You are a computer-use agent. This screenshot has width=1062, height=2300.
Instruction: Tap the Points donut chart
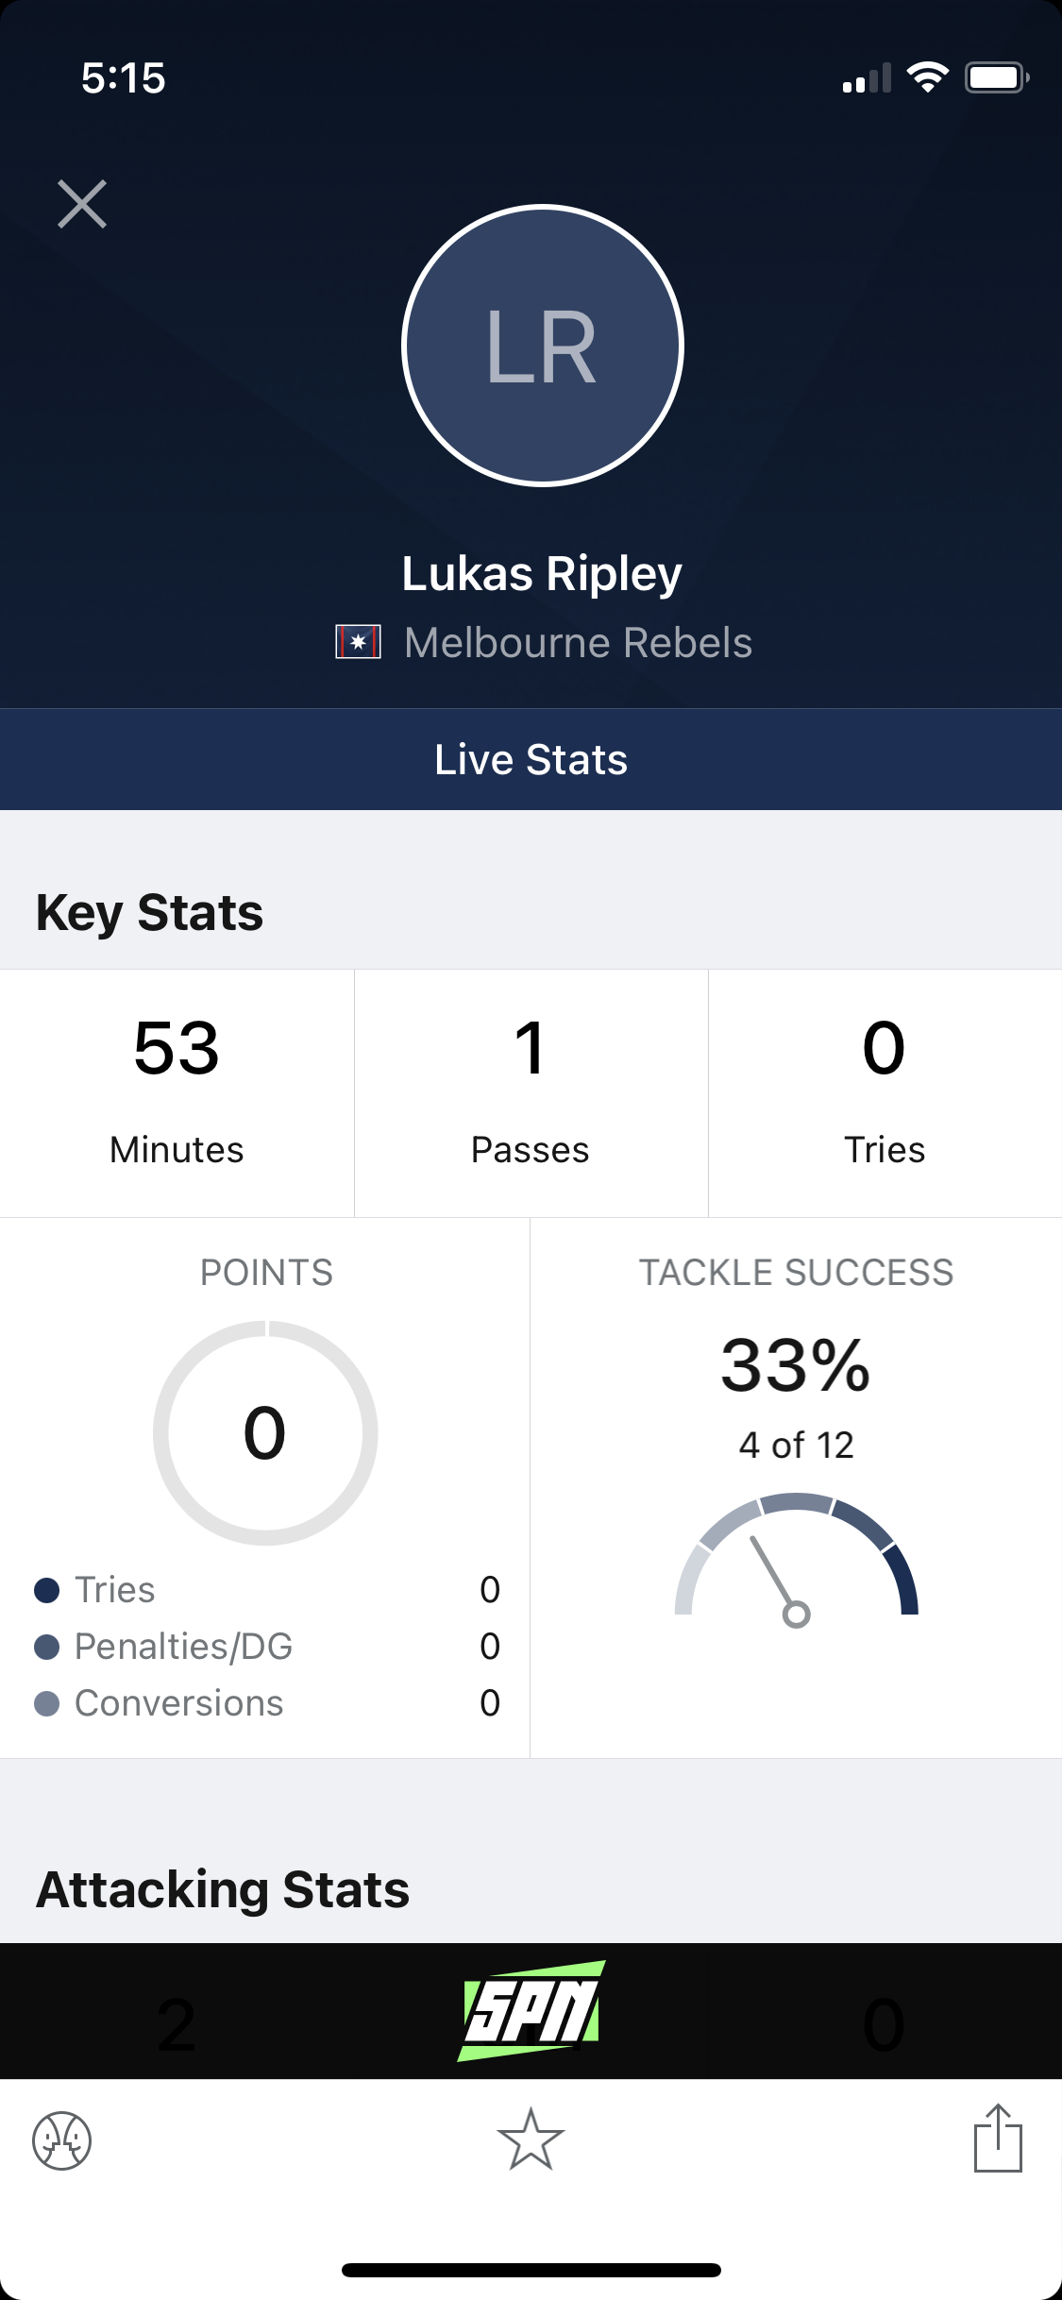pyautogui.click(x=265, y=1432)
